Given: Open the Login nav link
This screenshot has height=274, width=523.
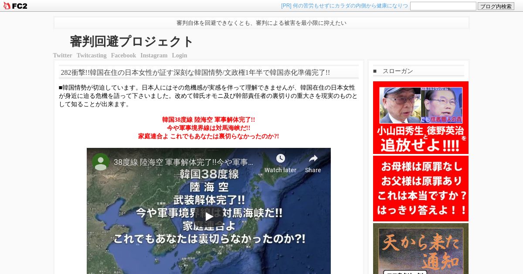Looking at the screenshot, I should click(180, 55).
